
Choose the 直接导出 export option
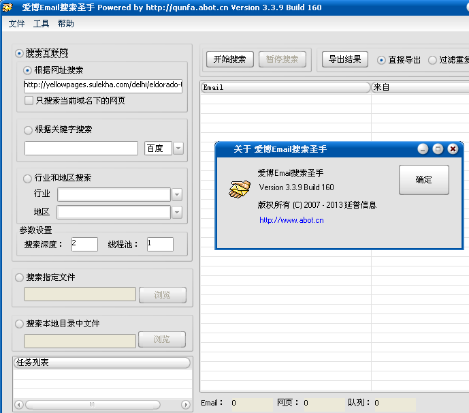382,60
